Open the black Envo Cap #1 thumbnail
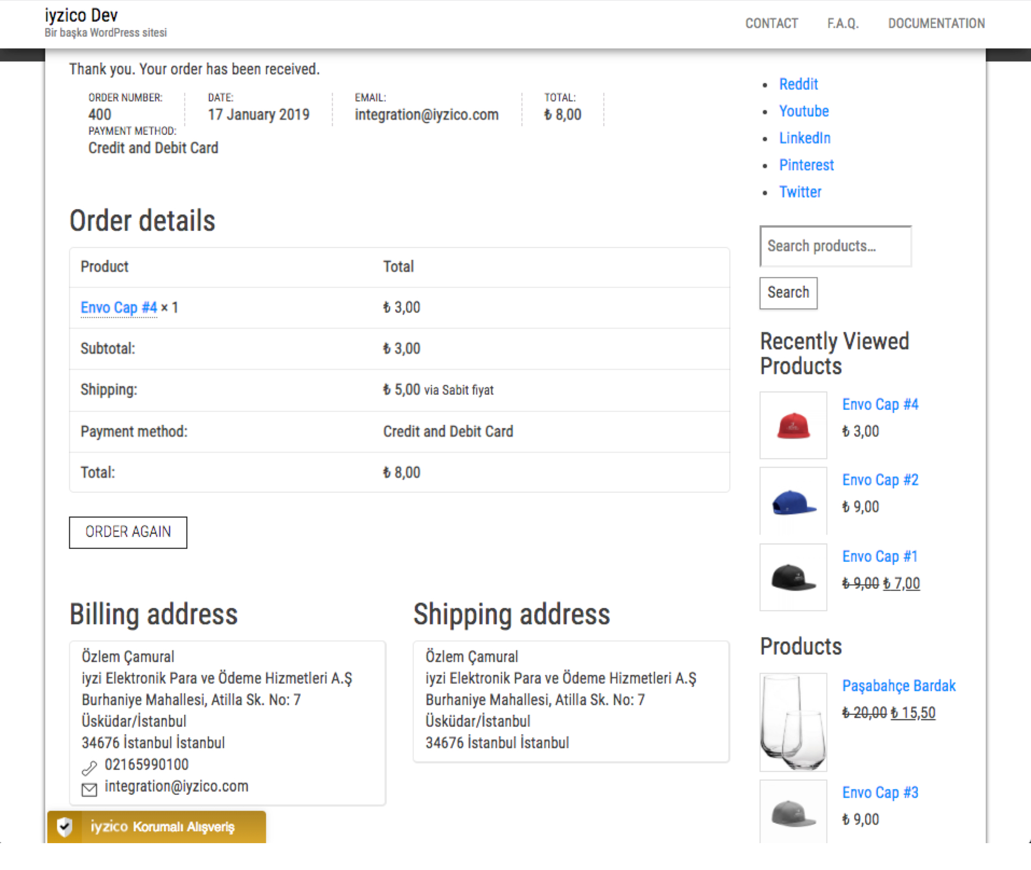The image size is (1031, 870). click(793, 577)
